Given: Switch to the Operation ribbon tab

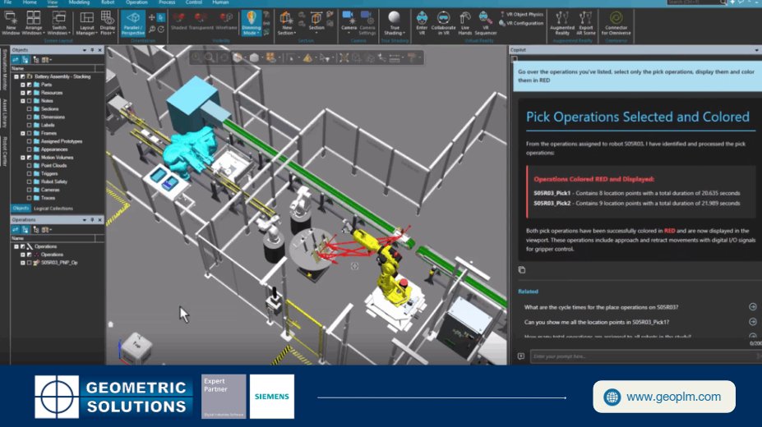Looking at the screenshot, I should [x=136, y=2].
